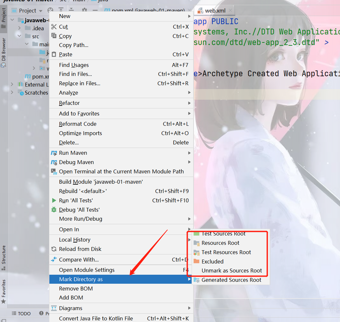Click the Generated Sources Root icon
This screenshot has height=322, width=340.
pos(196,280)
